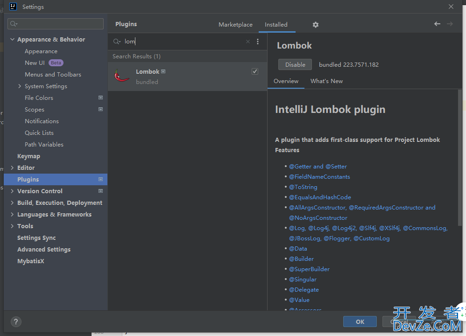Select the Quick Lists settings page

click(x=39, y=133)
